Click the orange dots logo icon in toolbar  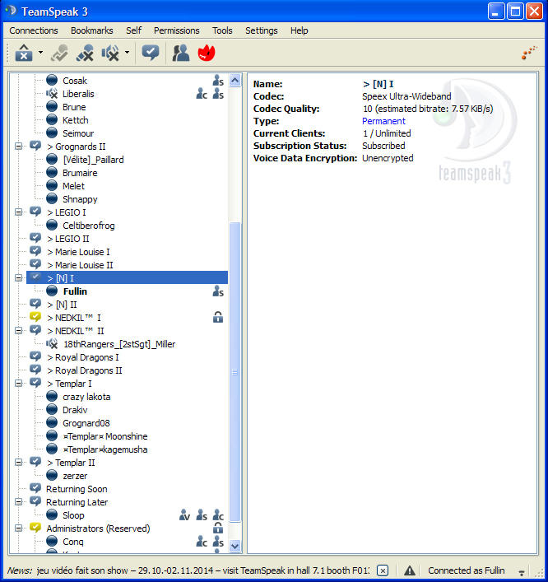point(529,53)
